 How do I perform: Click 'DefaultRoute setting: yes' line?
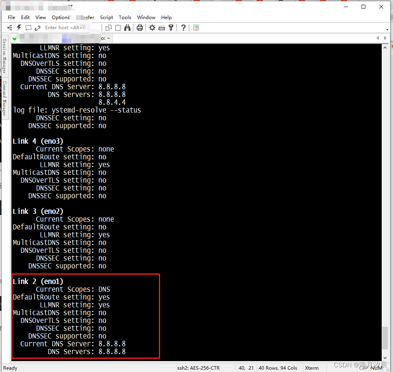(x=61, y=297)
